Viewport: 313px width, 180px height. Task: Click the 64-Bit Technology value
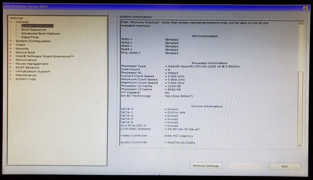pos(179,96)
